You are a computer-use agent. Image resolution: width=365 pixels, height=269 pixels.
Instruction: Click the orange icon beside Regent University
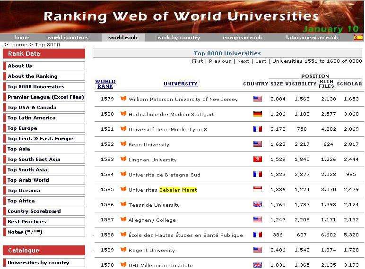pos(123,250)
